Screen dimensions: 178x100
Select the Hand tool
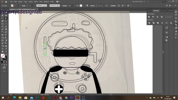[3, 51]
